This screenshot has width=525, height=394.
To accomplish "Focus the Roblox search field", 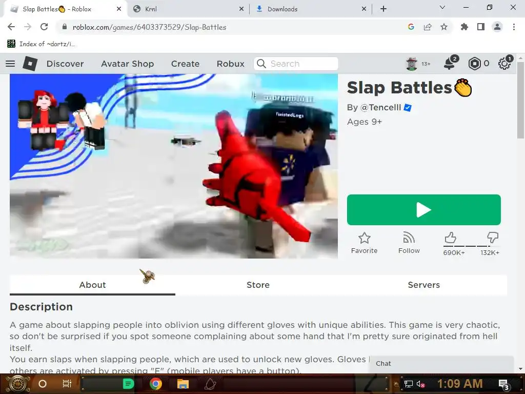I will point(296,64).
